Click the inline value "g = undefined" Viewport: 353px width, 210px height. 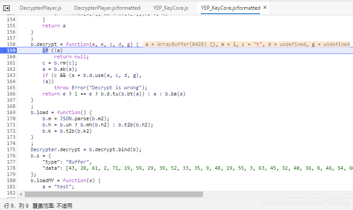pyautogui.click(x=331, y=44)
